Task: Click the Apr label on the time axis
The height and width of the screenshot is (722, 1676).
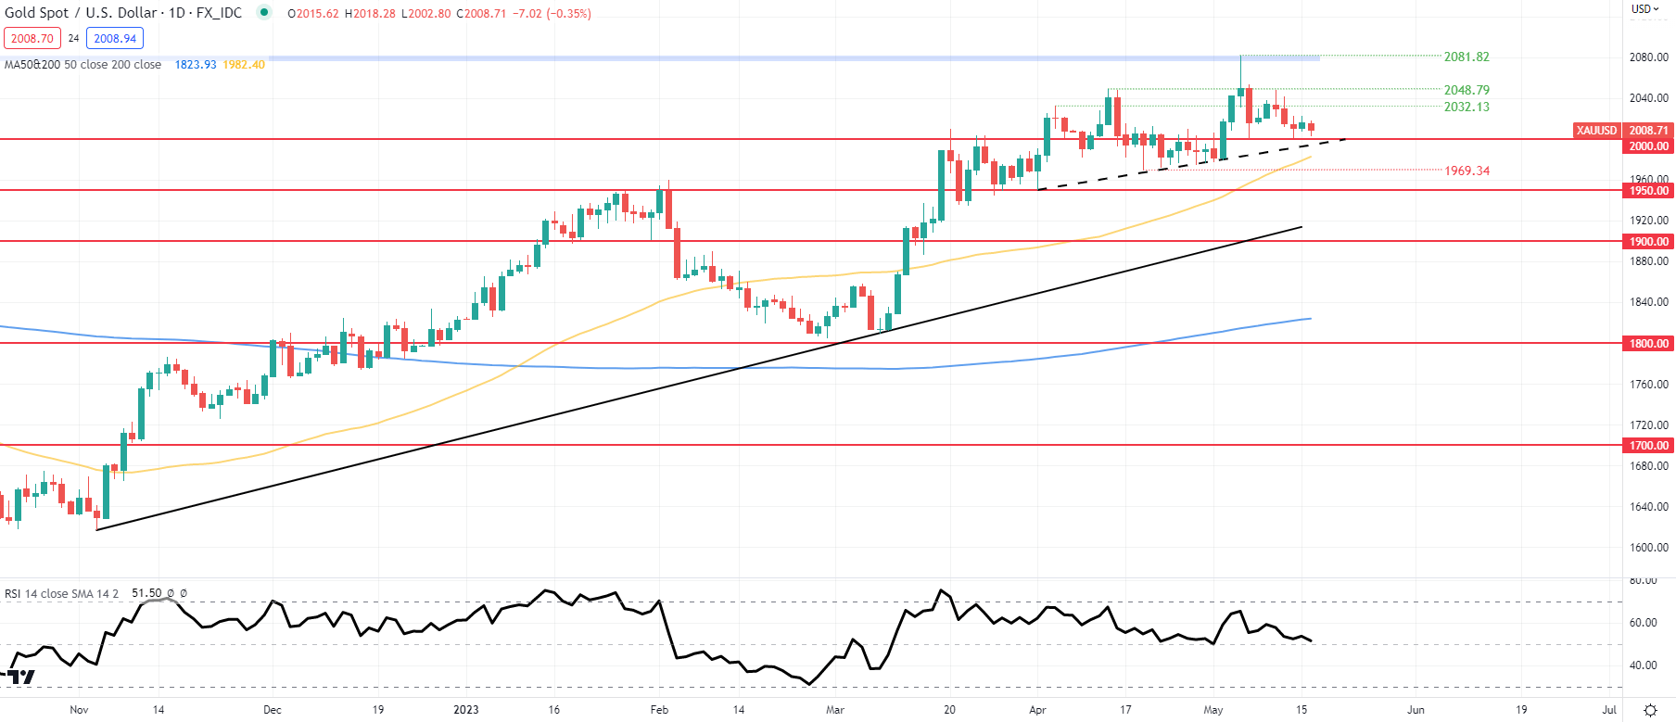Action: [x=1037, y=710]
